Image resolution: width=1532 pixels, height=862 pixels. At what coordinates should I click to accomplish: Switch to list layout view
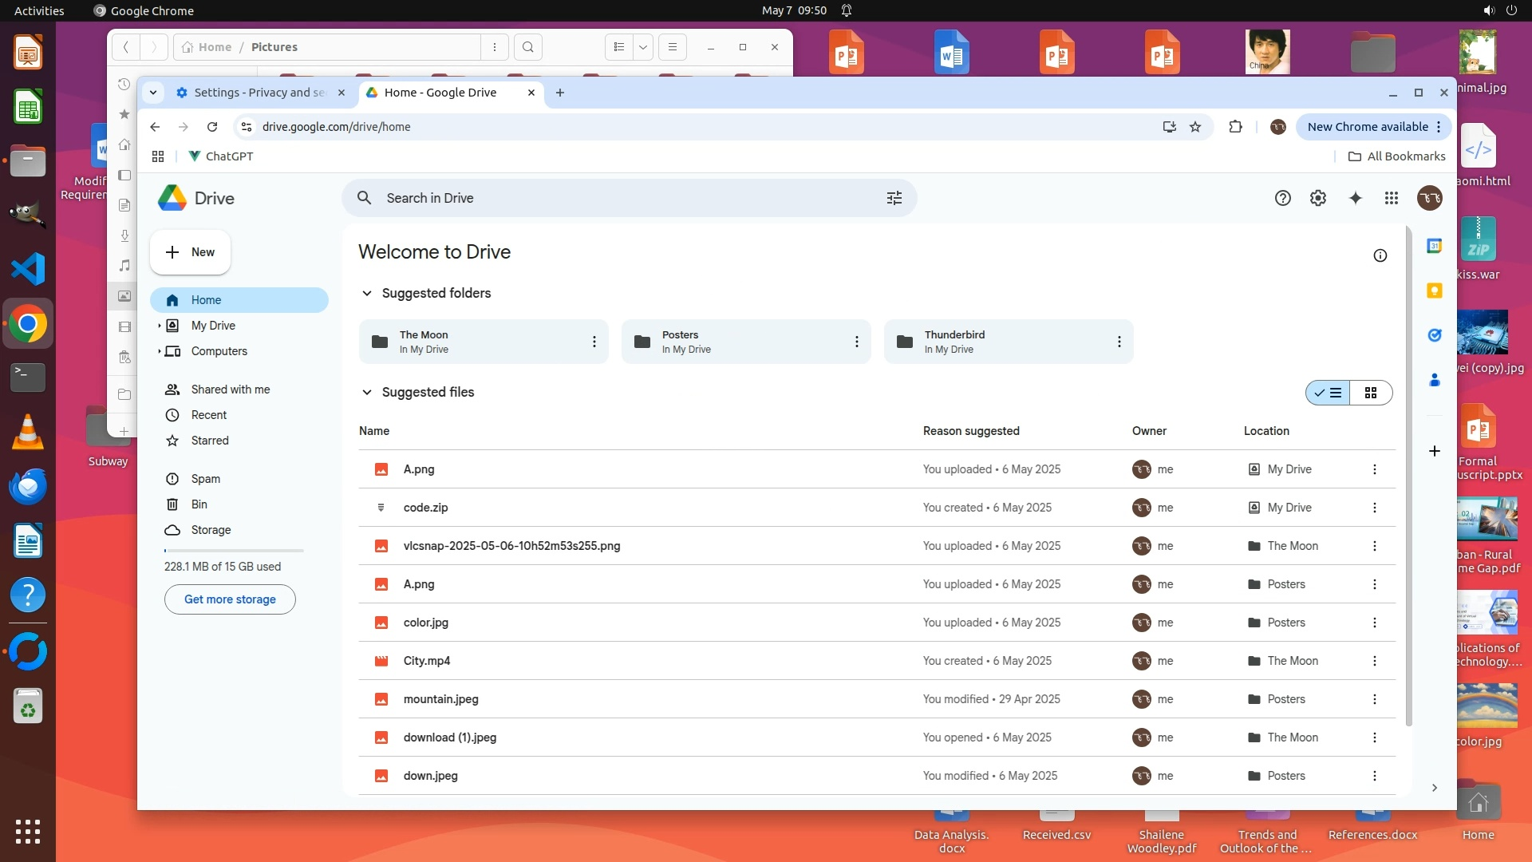pos(1329,393)
